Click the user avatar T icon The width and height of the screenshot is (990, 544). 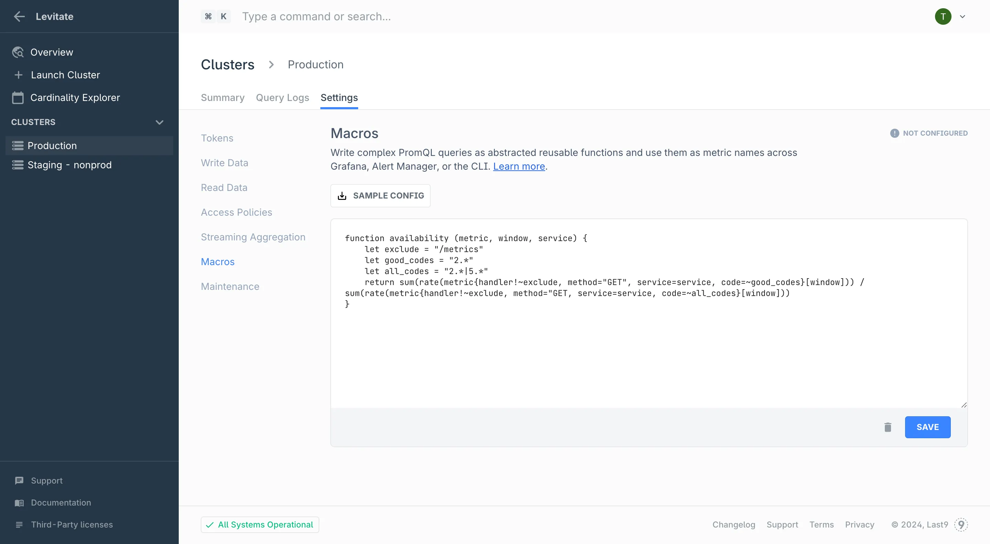[x=943, y=16]
